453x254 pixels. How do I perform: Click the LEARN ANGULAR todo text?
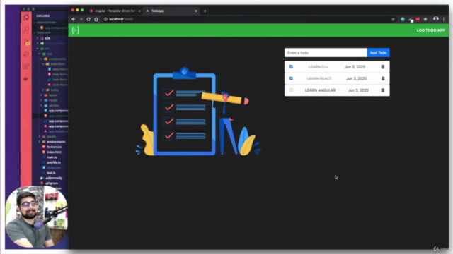coord(320,90)
